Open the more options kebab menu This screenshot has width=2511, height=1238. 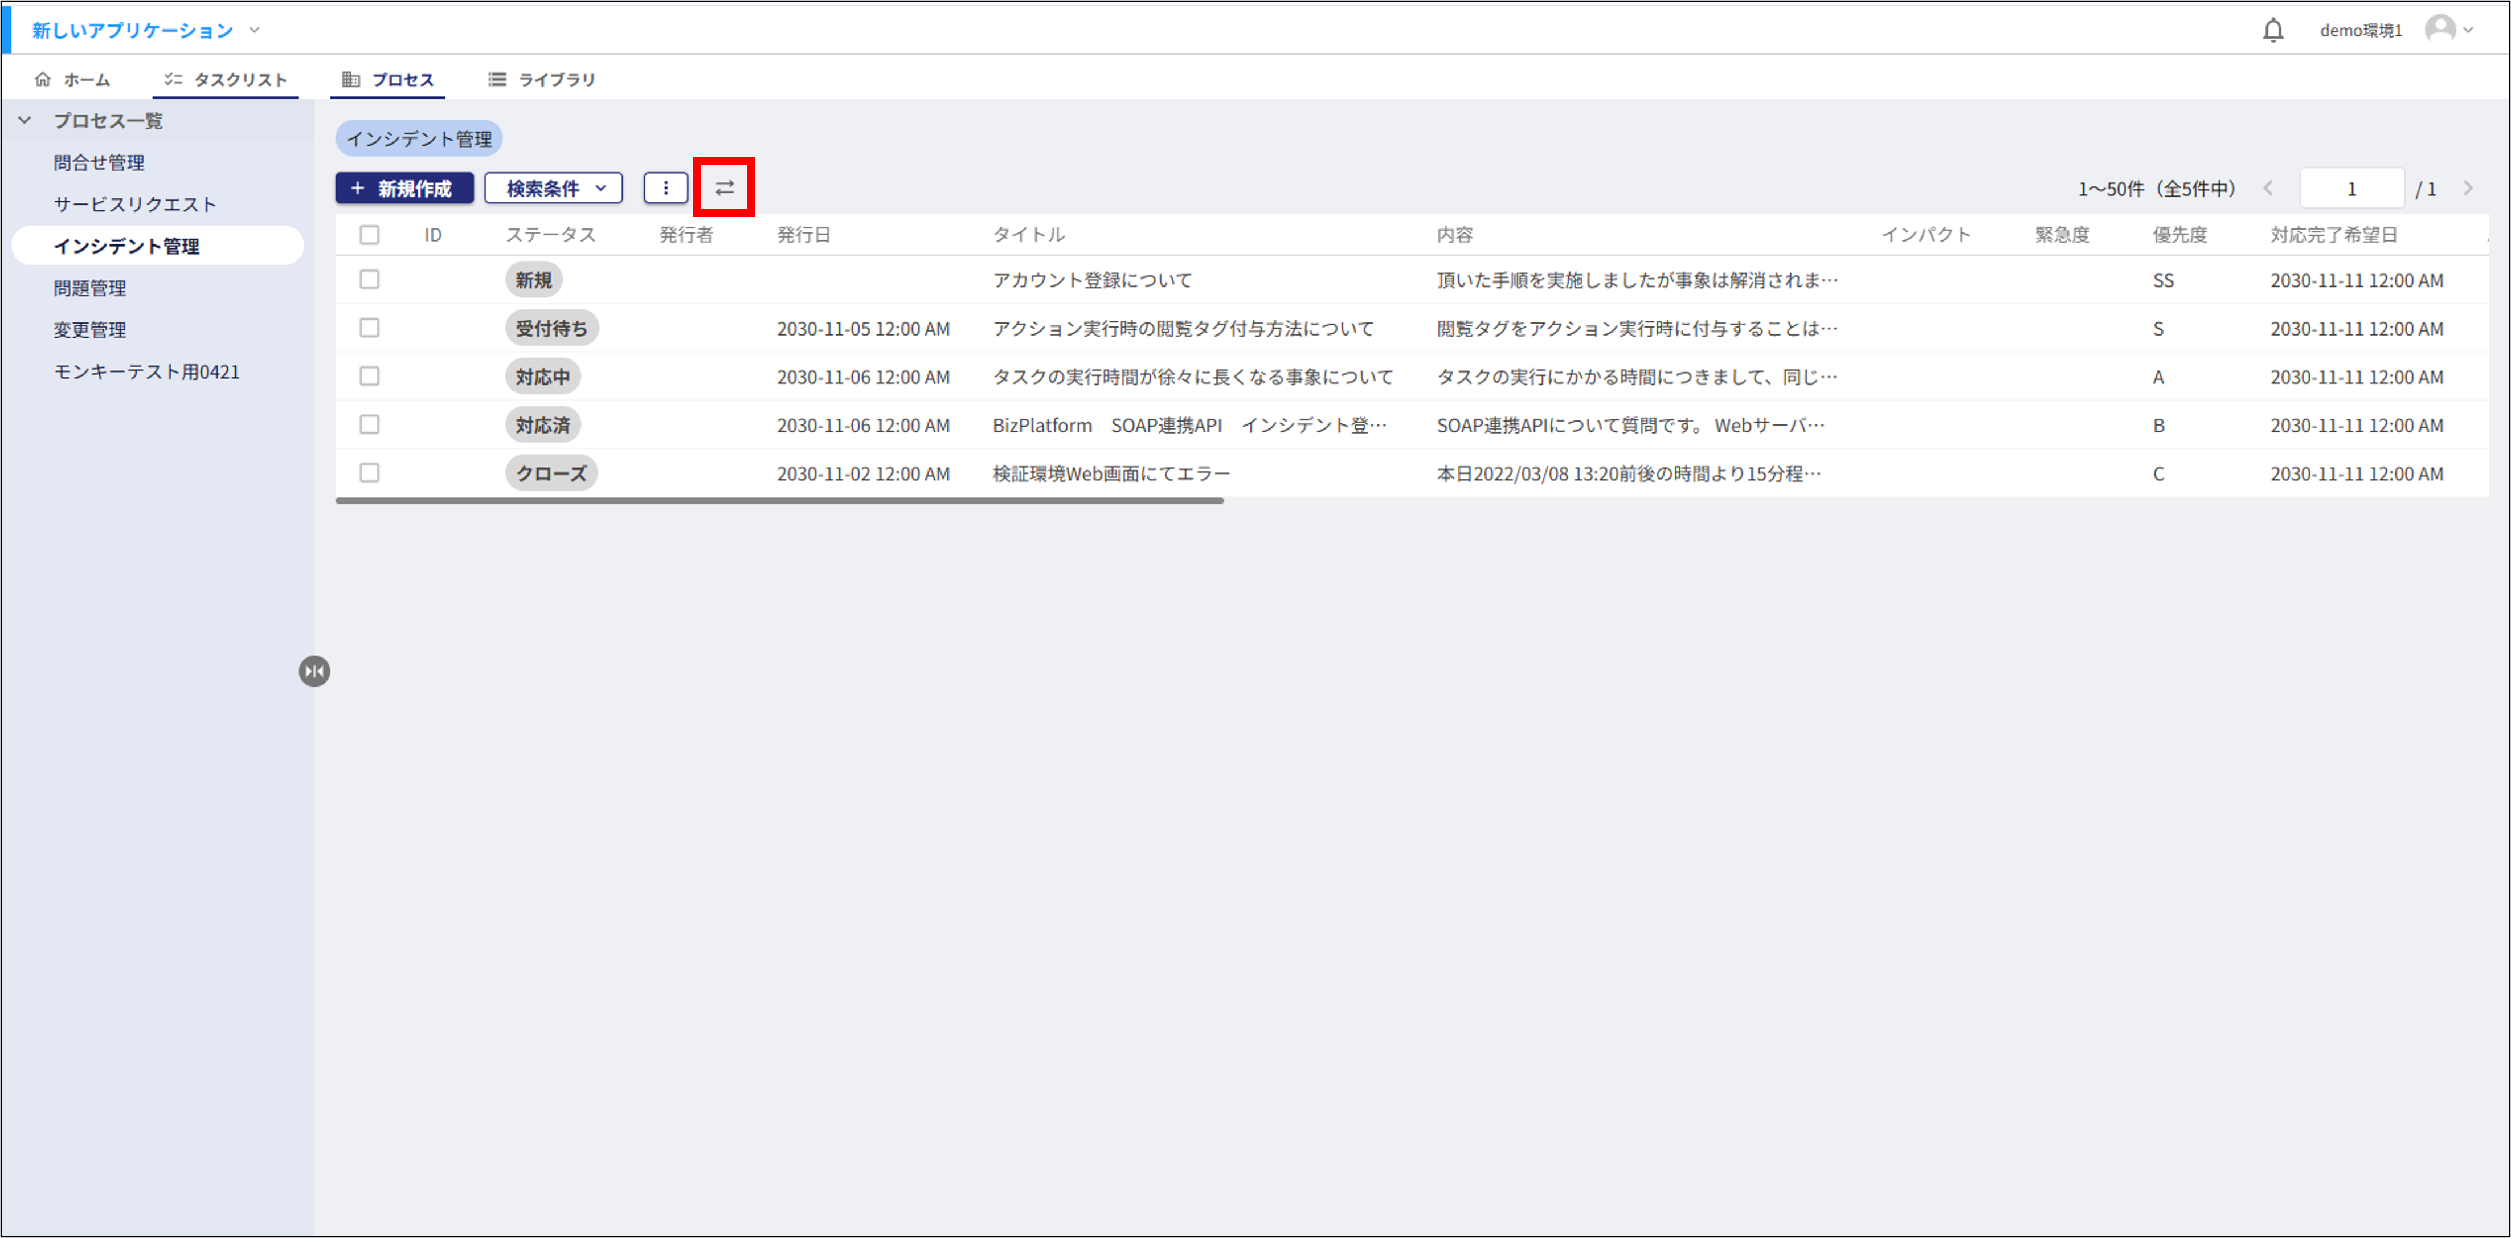pyautogui.click(x=665, y=187)
